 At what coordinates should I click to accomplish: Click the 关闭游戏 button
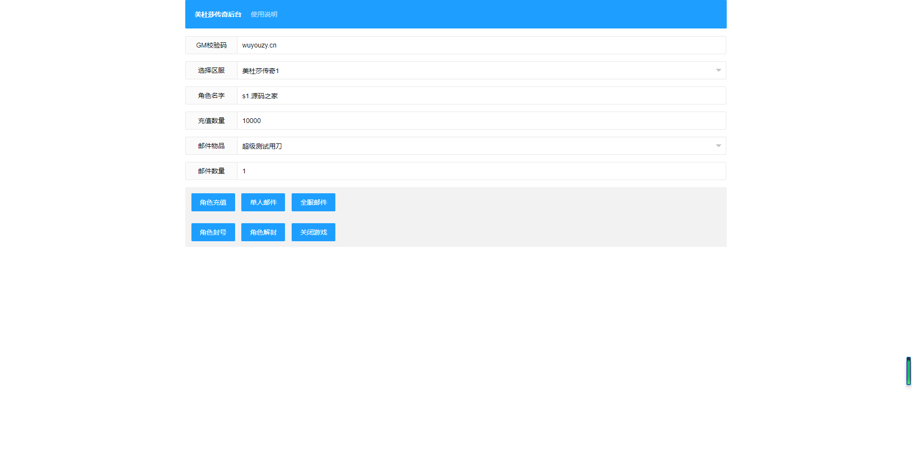[313, 232]
